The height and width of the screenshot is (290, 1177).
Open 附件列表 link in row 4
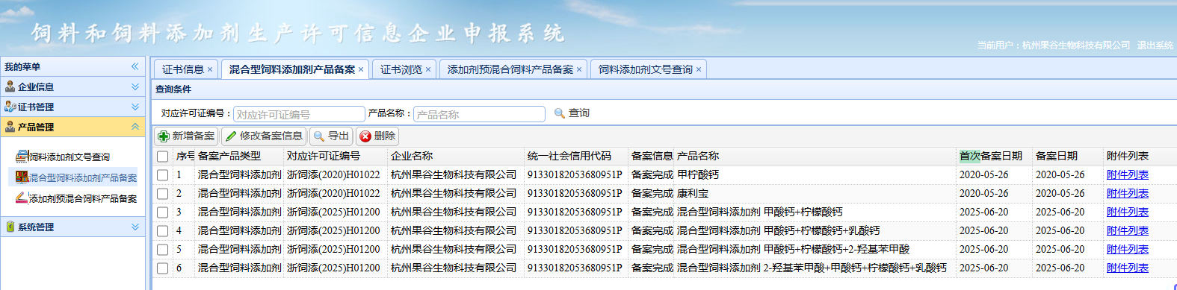pos(1128,231)
